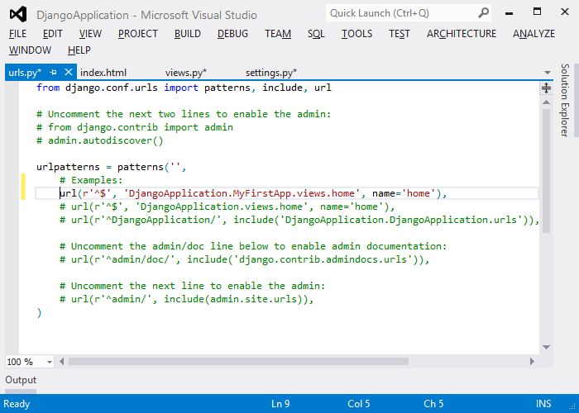Open the WINDOW menu
The height and width of the screenshot is (413, 579).
tap(30, 50)
